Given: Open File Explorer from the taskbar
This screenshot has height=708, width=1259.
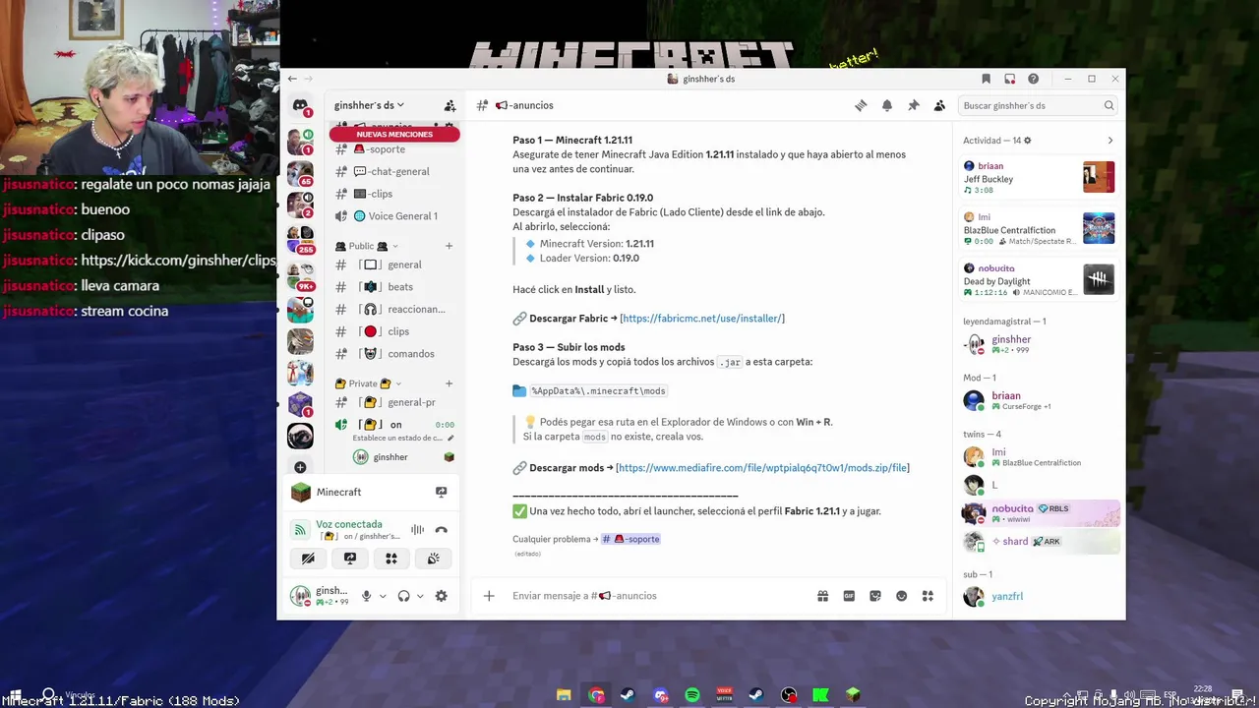Looking at the screenshot, I should [564, 695].
